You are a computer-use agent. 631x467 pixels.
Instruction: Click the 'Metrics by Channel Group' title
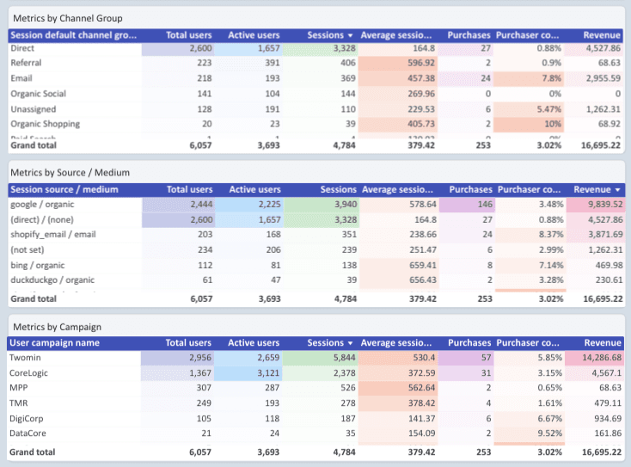[68, 18]
